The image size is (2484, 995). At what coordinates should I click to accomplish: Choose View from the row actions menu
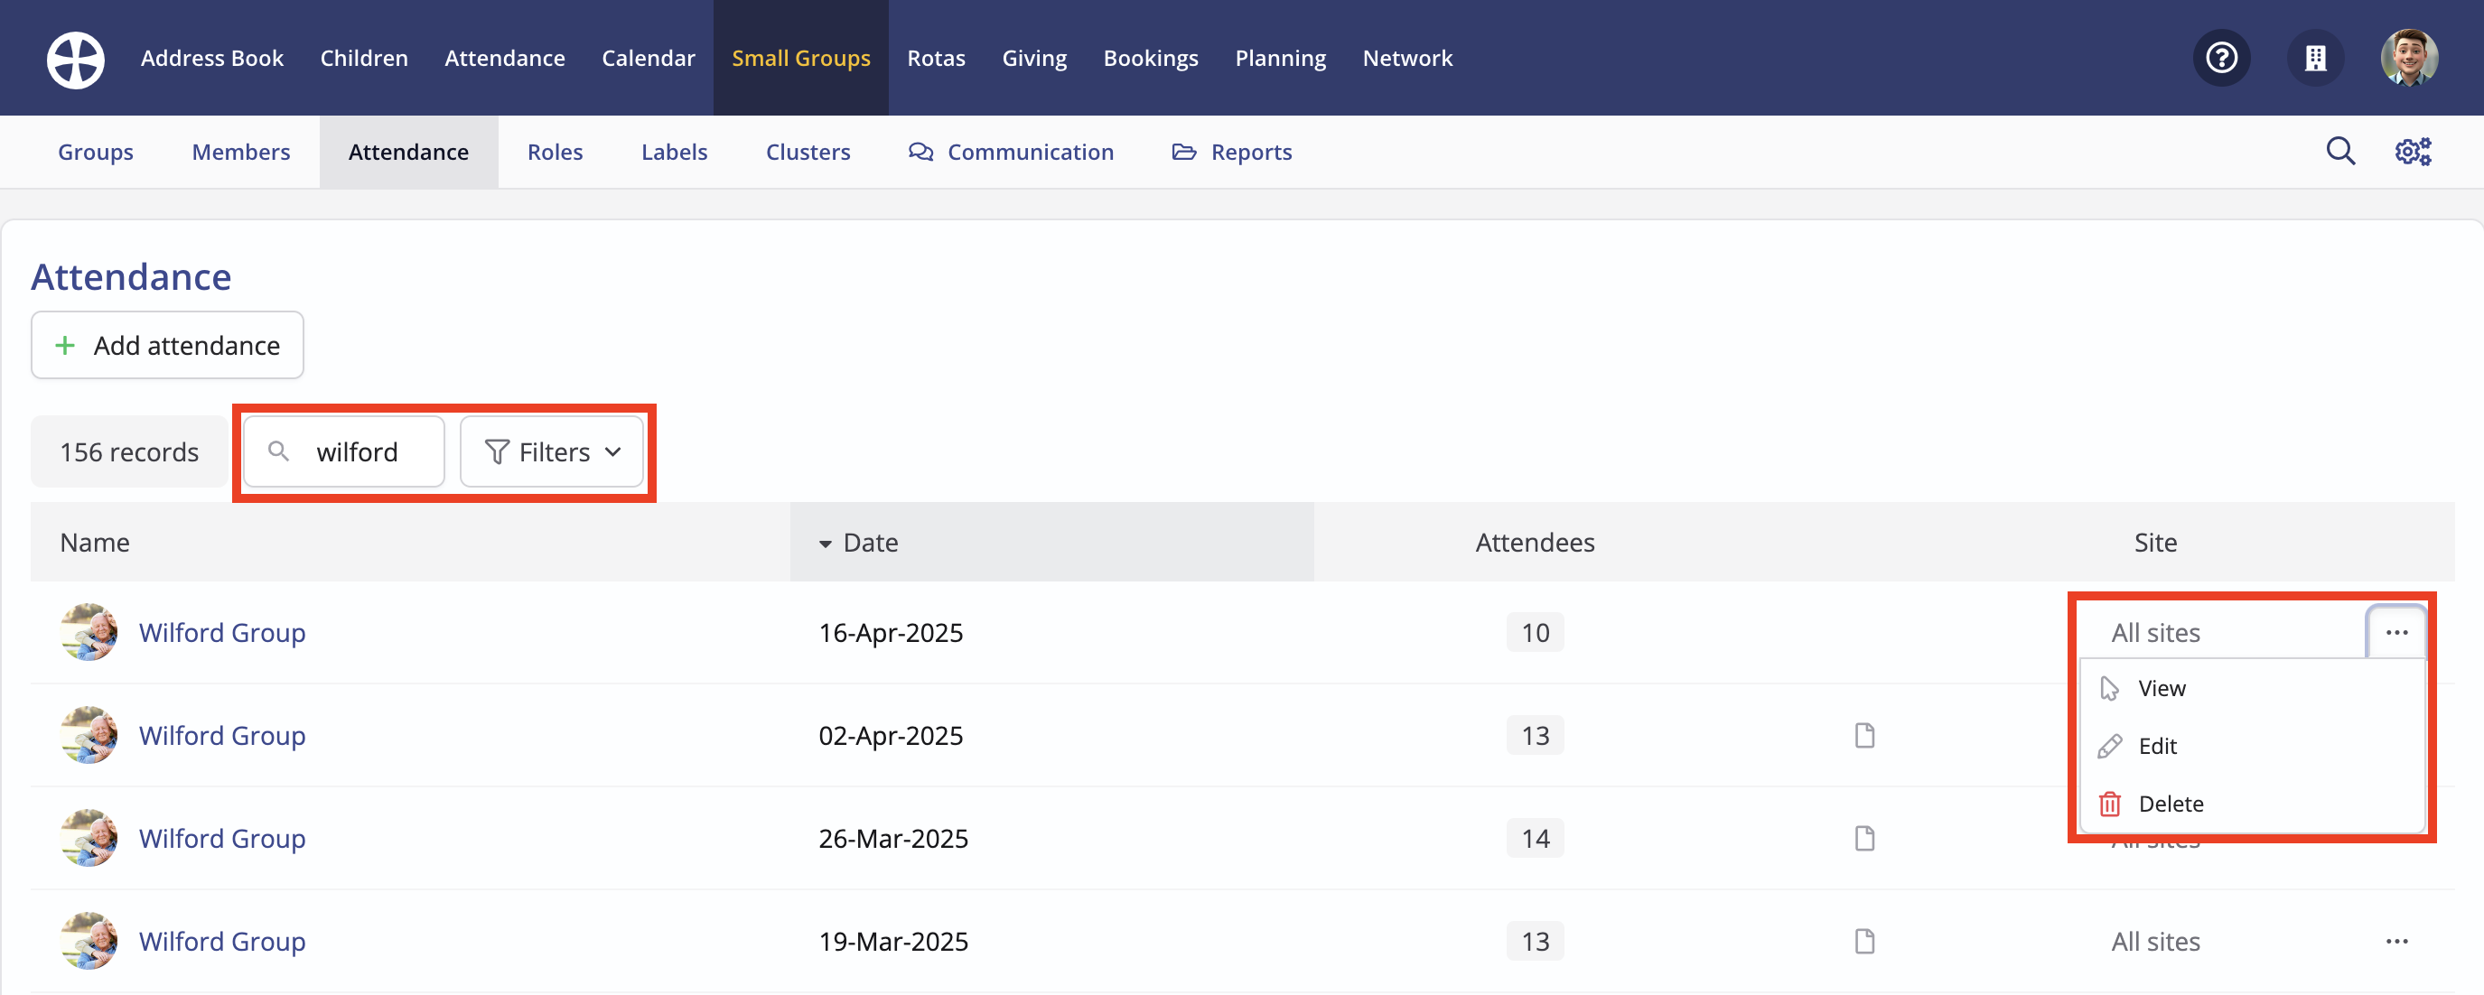point(2161,688)
